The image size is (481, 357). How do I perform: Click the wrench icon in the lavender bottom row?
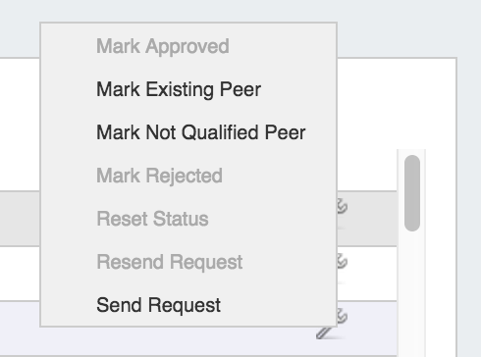(x=342, y=316)
